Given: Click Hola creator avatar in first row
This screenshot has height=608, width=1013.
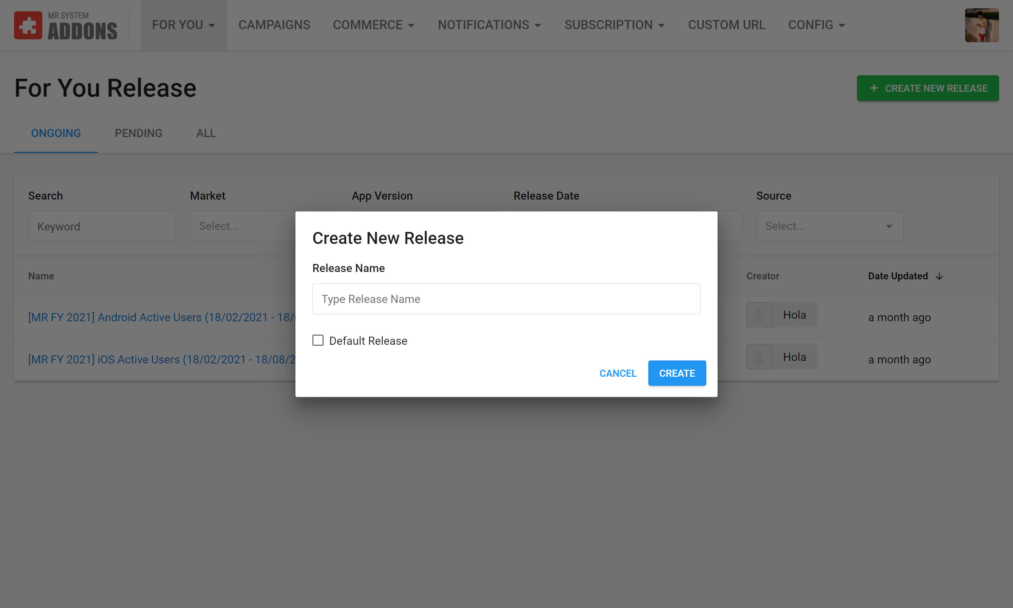Looking at the screenshot, I should [x=759, y=315].
